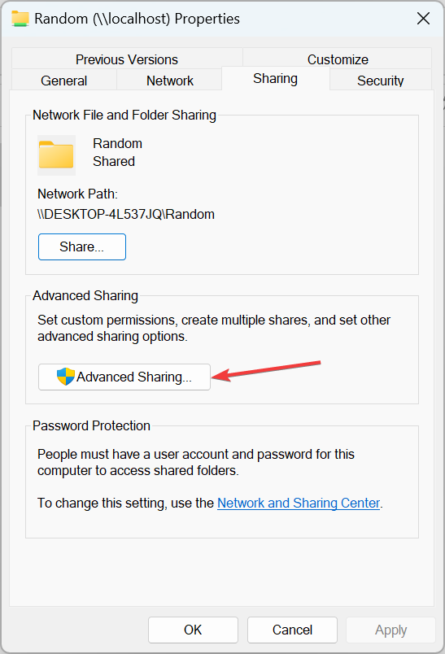
Task: Switch to the Previous Versions tab
Action: (127, 59)
